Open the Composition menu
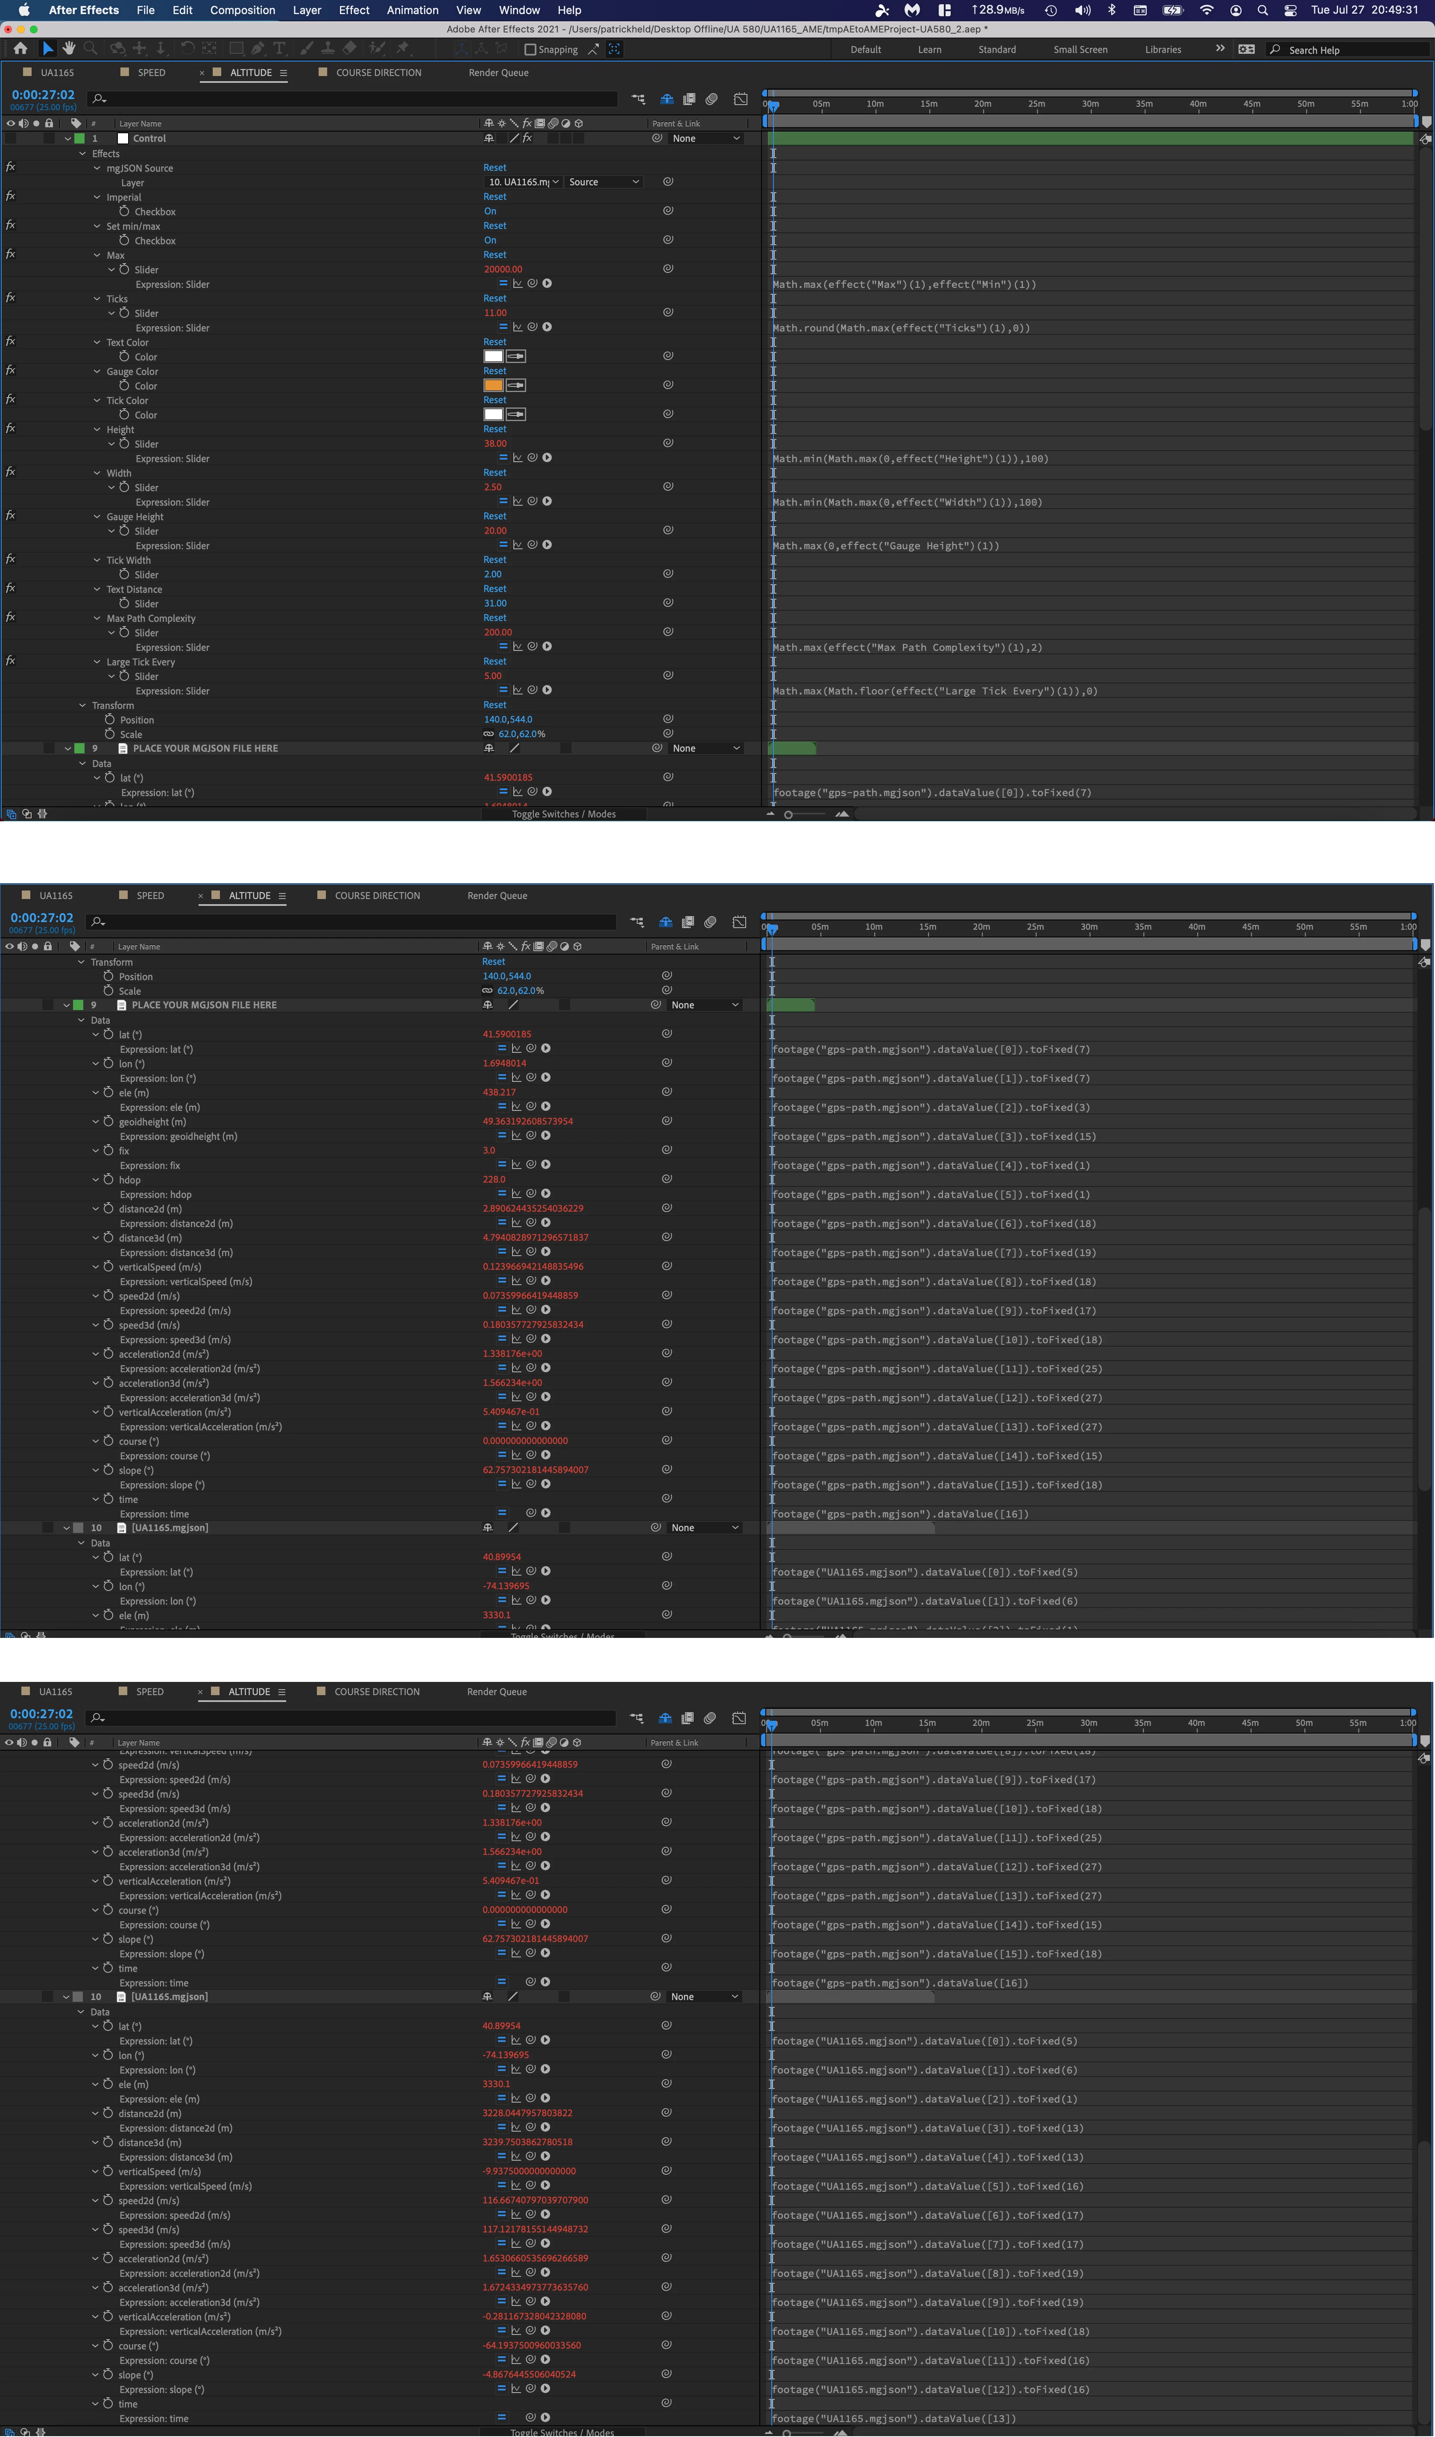The height and width of the screenshot is (2437, 1435). tap(243, 10)
